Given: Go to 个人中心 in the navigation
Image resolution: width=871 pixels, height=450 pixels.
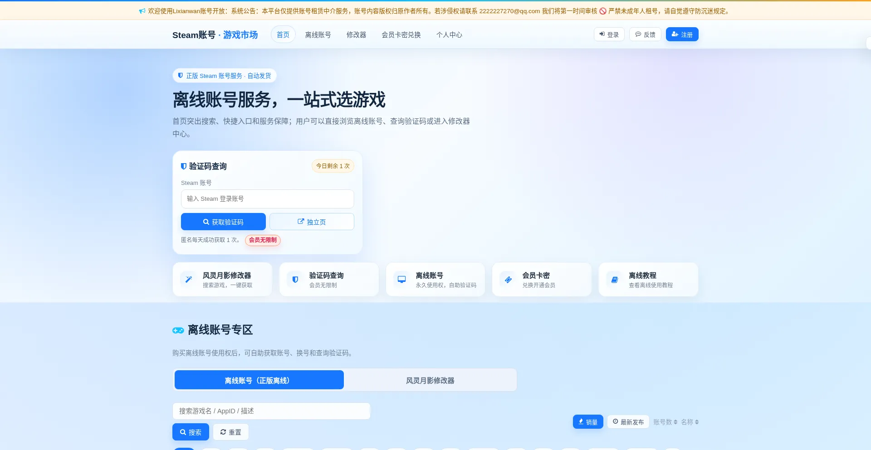Looking at the screenshot, I should [449, 34].
